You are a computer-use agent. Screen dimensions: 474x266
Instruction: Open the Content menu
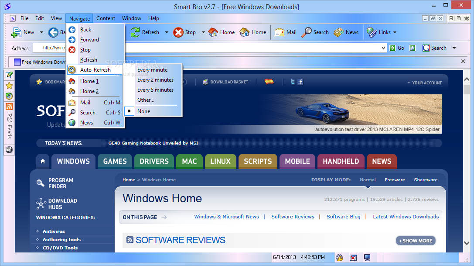(x=106, y=18)
